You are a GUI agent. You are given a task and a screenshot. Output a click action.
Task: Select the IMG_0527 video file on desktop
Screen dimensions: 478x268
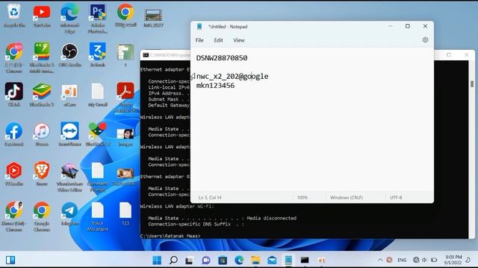(153, 18)
